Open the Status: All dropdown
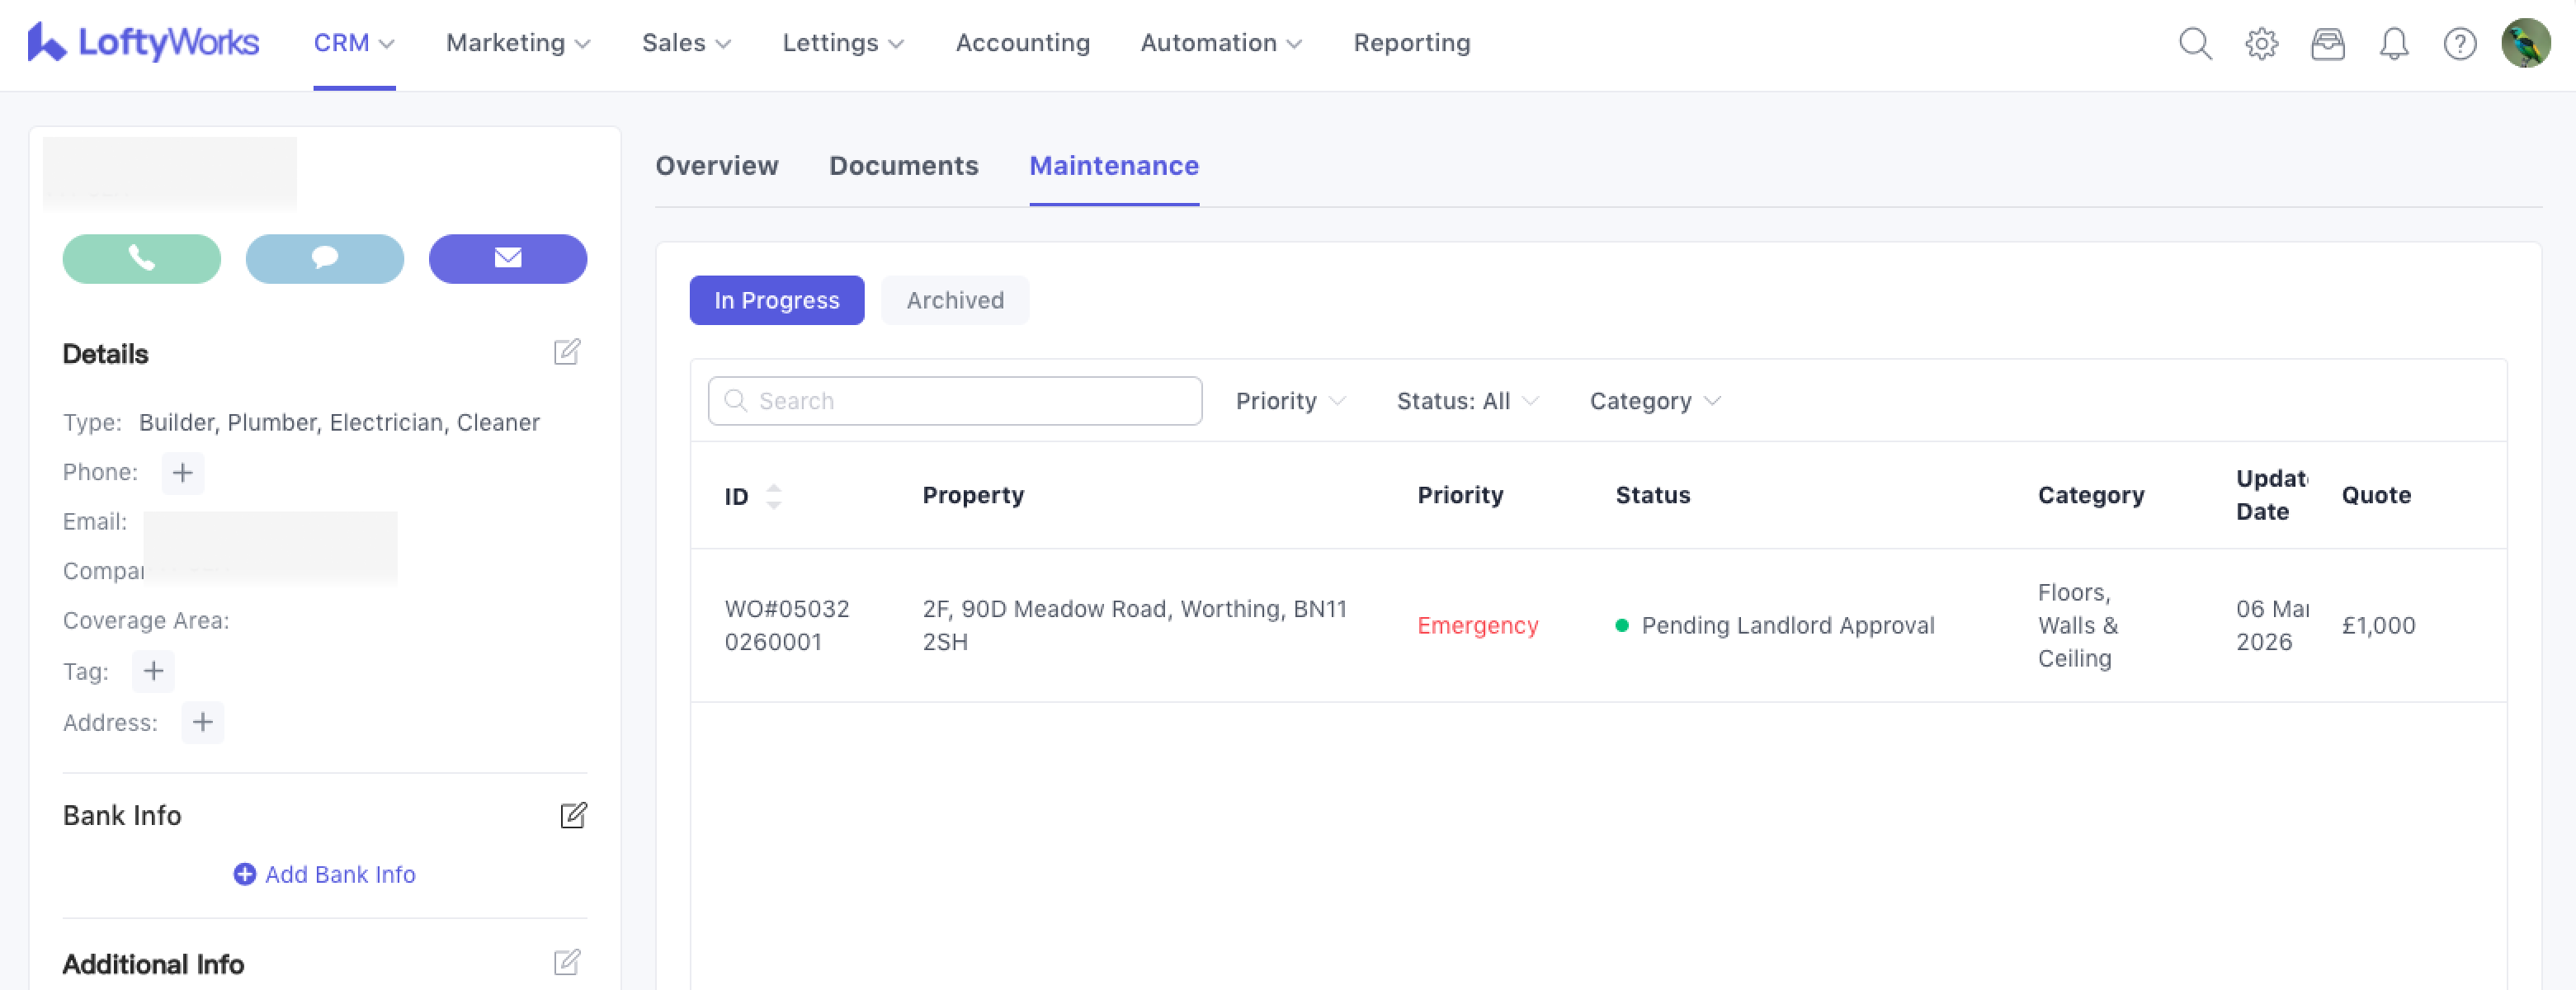2576x990 pixels. click(x=1466, y=401)
